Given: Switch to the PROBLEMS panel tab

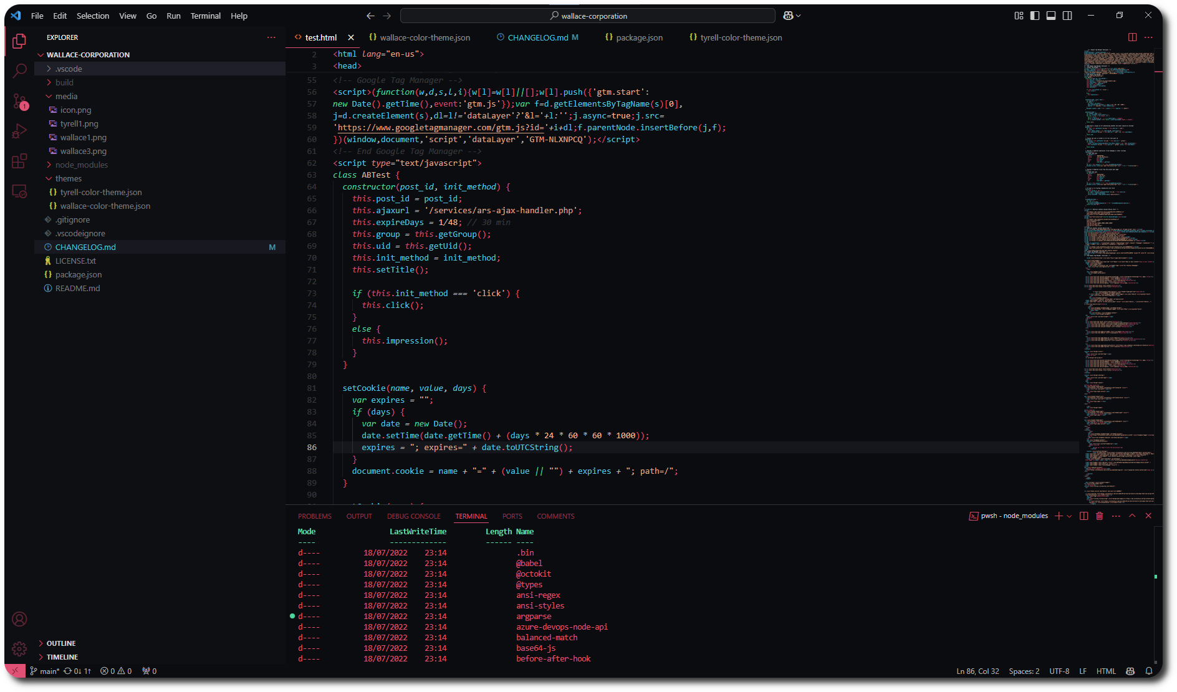Looking at the screenshot, I should 315,516.
